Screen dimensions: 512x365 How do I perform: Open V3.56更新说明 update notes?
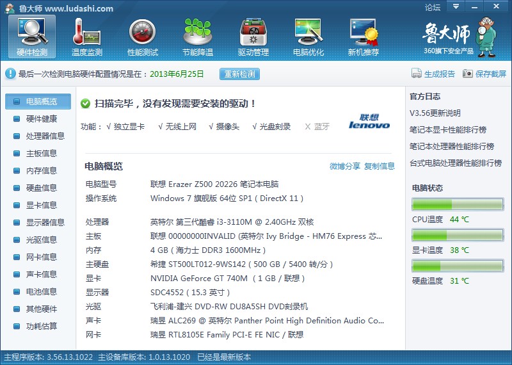(435, 113)
